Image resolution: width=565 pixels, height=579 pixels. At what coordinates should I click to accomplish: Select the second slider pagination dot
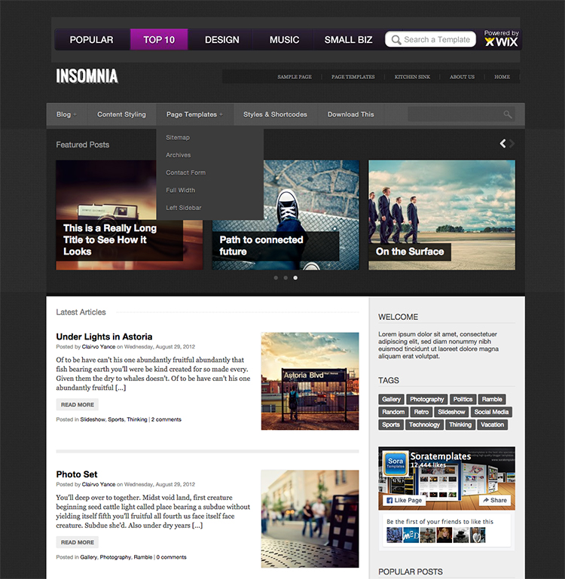(286, 278)
